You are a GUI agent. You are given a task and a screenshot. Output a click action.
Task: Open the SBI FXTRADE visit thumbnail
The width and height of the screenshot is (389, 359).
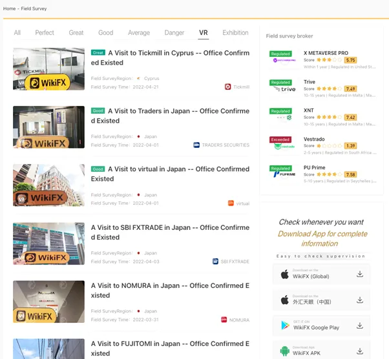coord(48,243)
